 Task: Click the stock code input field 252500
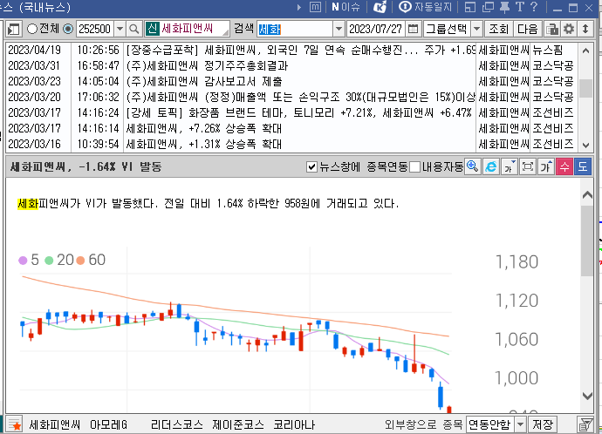click(96, 29)
